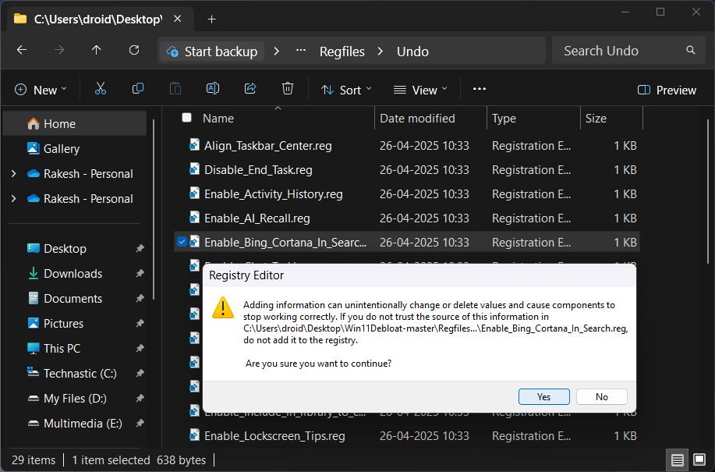Click the Share icon in toolbar
The image size is (715, 472).
(250, 89)
